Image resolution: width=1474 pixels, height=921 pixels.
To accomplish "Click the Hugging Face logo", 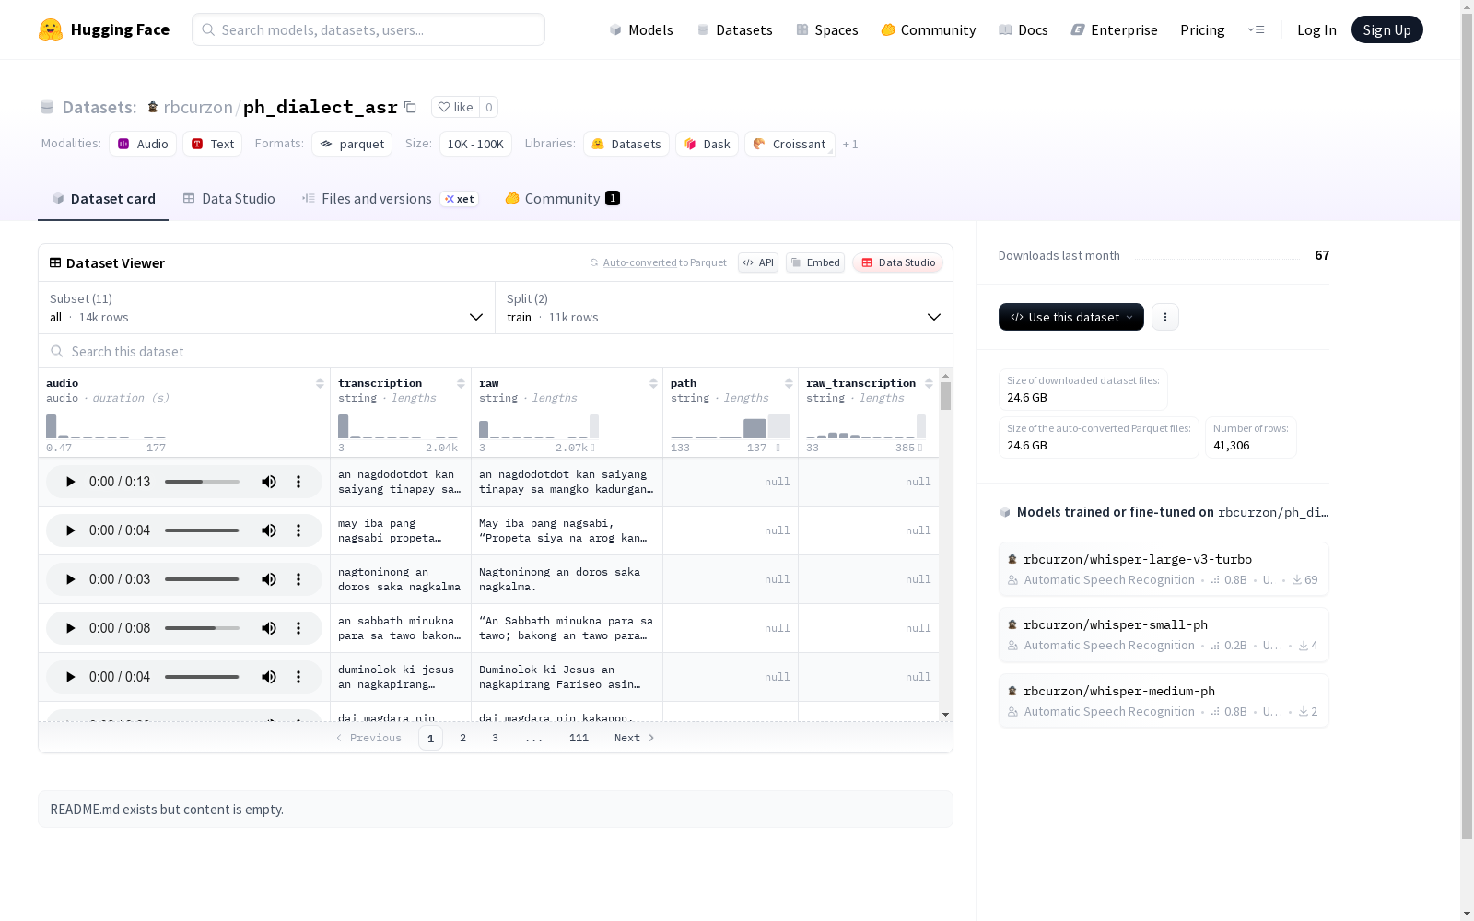I will point(104,29).
